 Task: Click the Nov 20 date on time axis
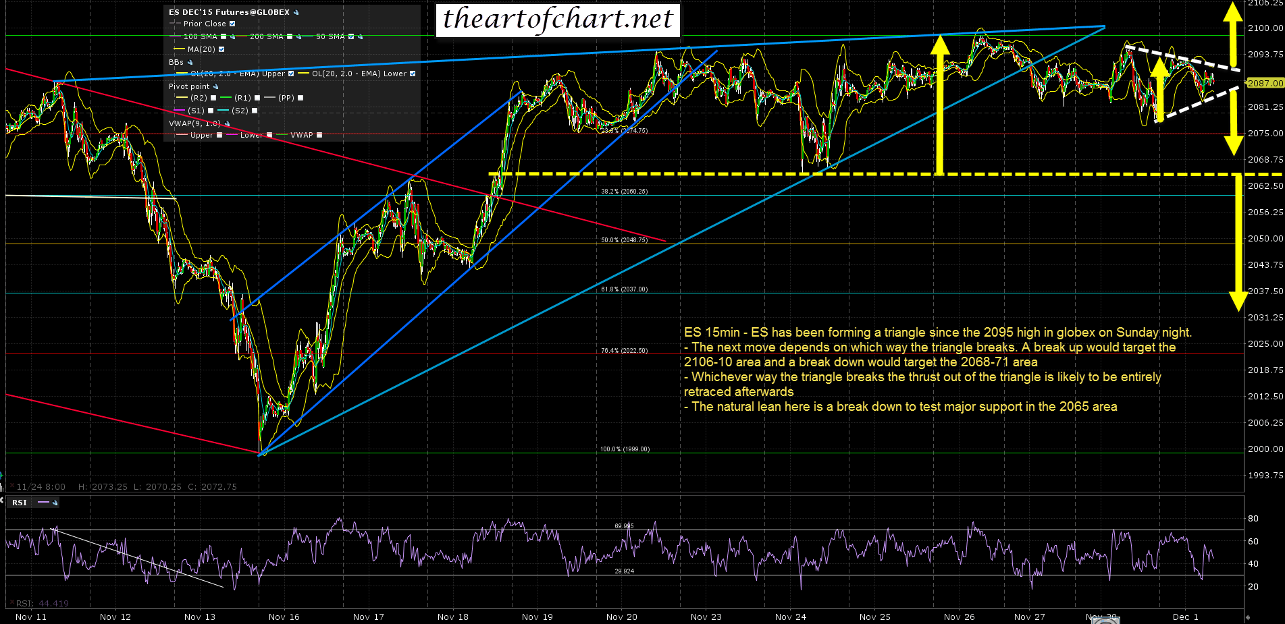(x=621, y=617)
